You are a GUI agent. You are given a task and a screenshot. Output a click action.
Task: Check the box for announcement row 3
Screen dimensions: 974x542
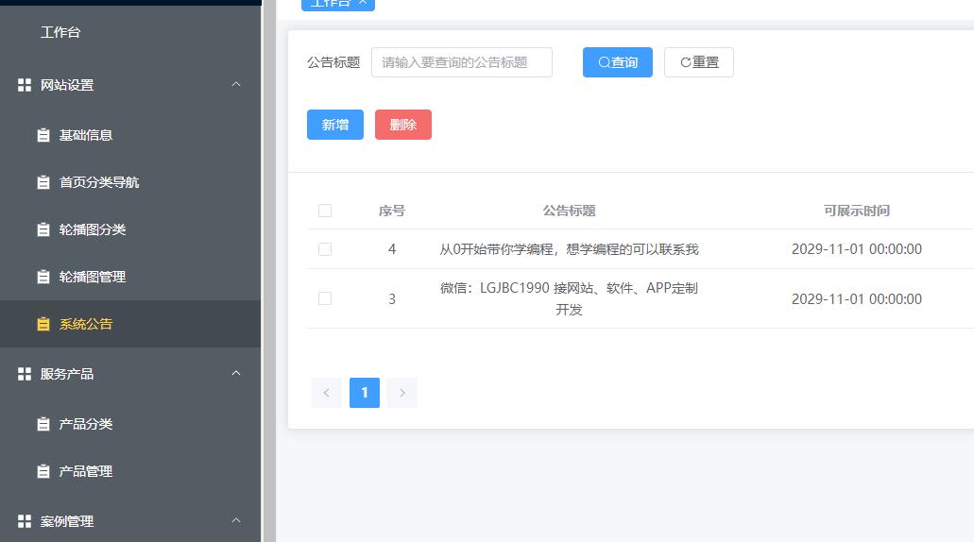325,298
